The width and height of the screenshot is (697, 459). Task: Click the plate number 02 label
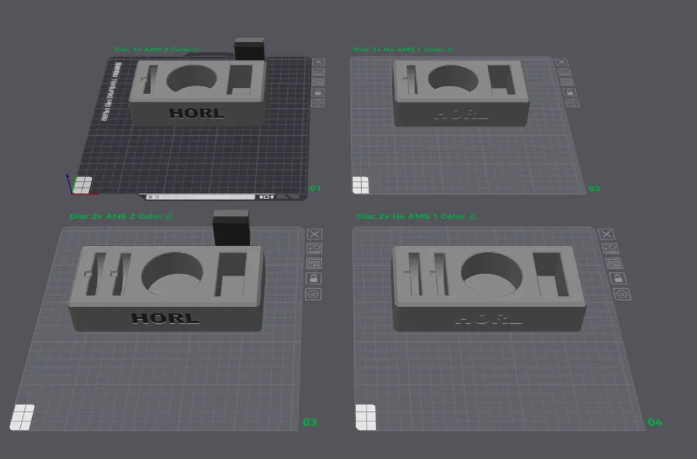tap(595, 188)
